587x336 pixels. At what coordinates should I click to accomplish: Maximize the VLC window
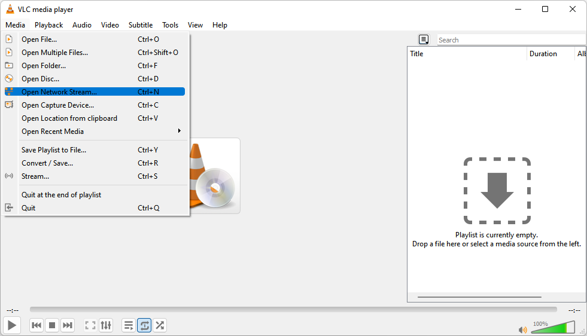point(545,10)
